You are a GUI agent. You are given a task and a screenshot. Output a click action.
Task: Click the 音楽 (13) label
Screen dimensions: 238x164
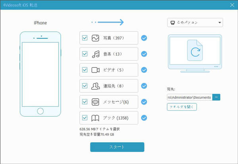coord(113,54)
